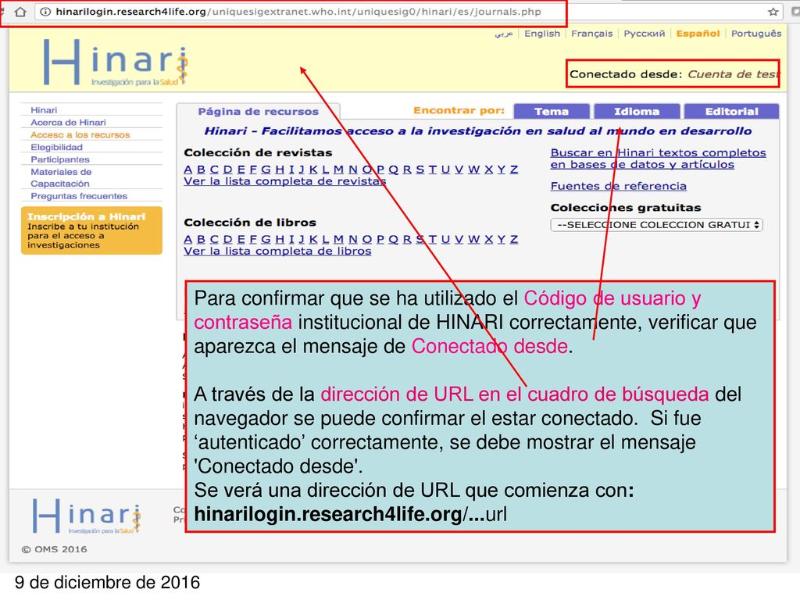This screenshot has width=800, height=600.
Task: Click Ver la lista completa de libros
Action: (277, 251)
